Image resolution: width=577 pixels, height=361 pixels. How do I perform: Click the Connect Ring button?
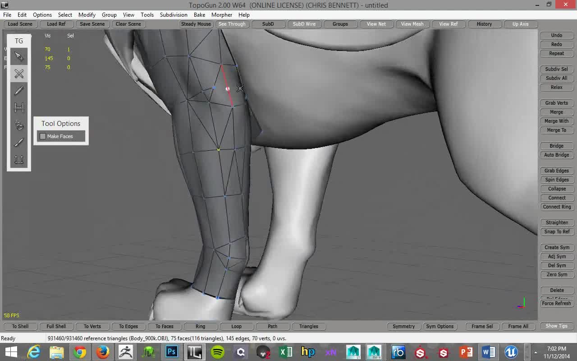click(x=557, y=207)
